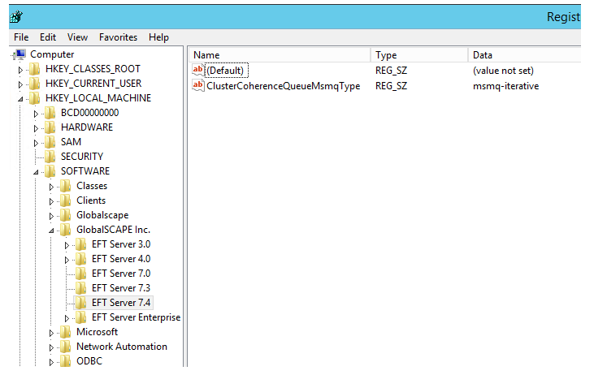The width and height of the screenshot is (594, 375).
Task: Expand the BCD00000000 key
Action: (36, 114)
